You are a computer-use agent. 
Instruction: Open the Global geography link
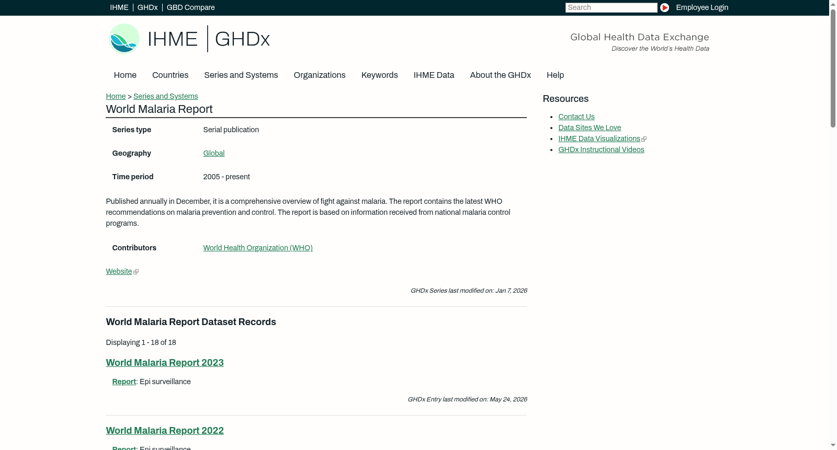tap(213, 153)
